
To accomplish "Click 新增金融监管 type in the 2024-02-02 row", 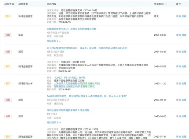I will [25, 67].
